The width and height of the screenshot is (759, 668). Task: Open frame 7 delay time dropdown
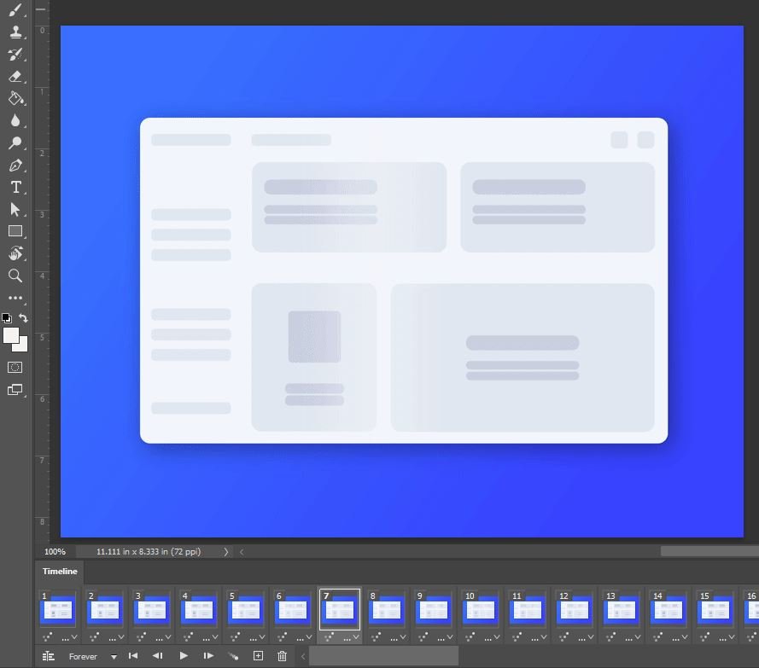(x=351, y=638)
